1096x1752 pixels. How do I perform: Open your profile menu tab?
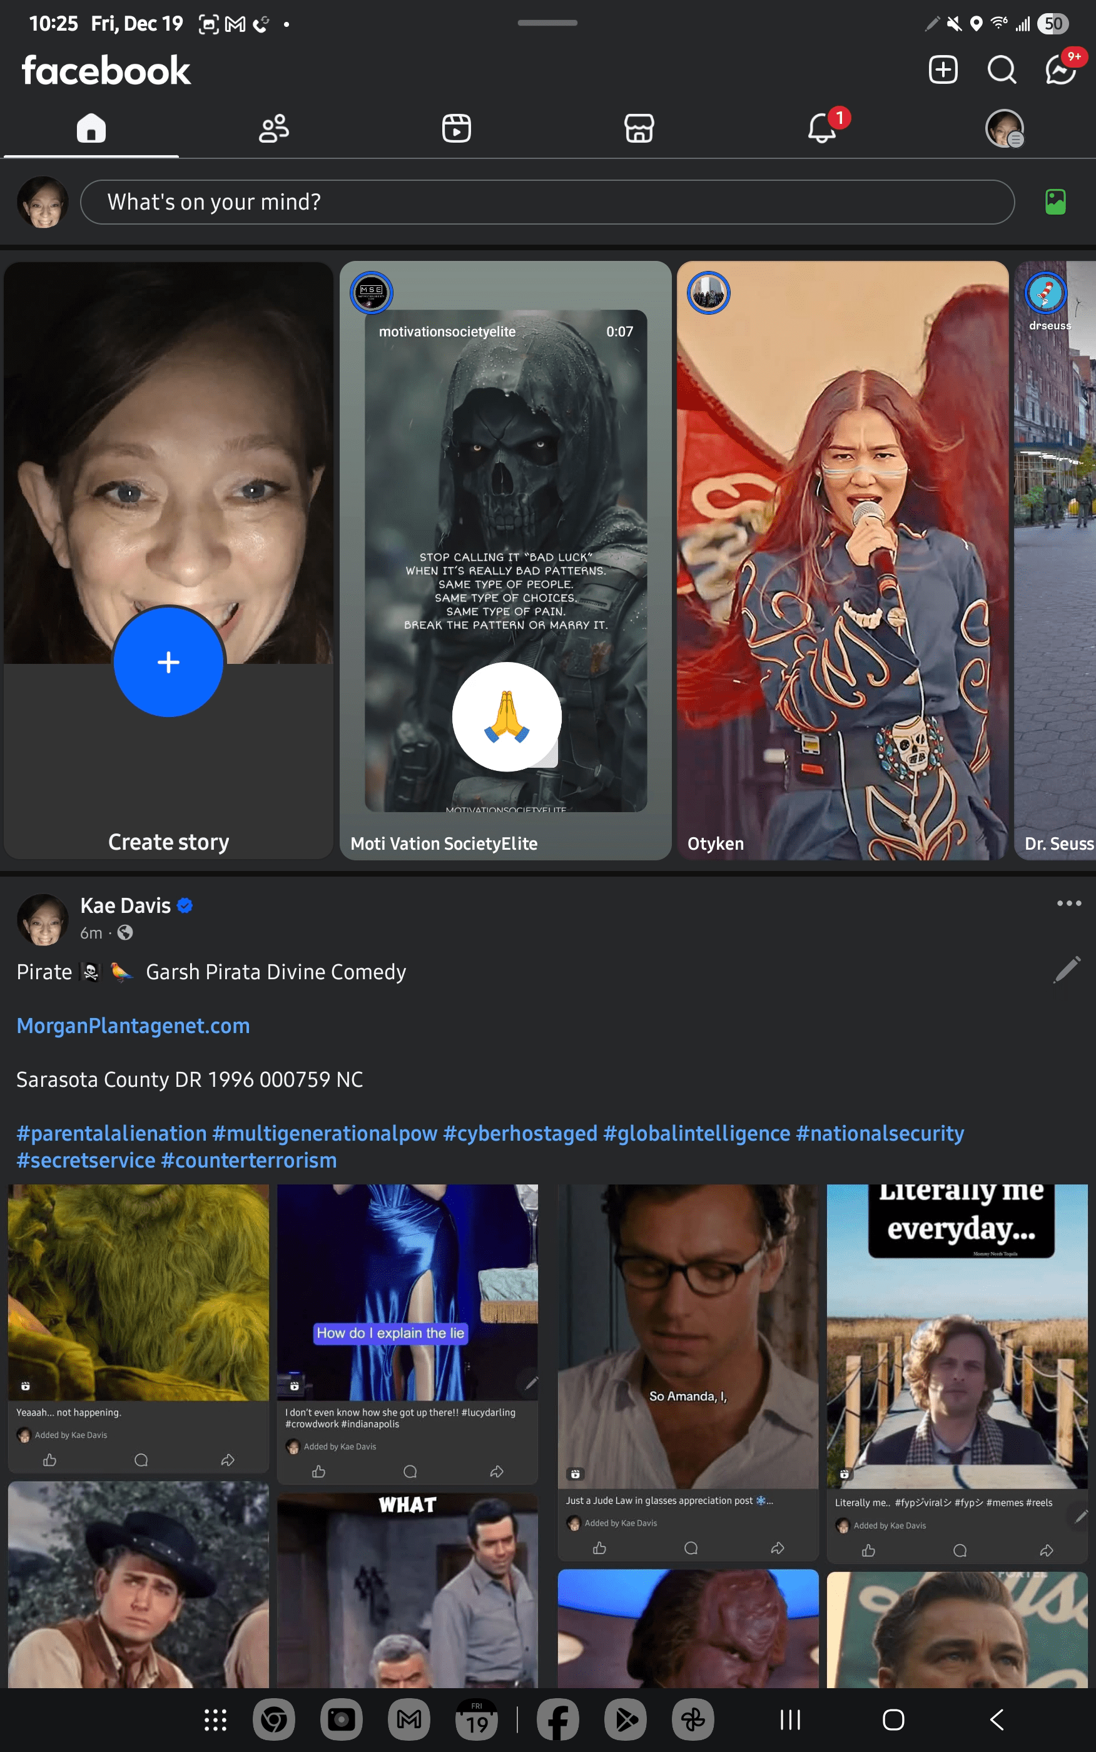[x=1004, y=128]
